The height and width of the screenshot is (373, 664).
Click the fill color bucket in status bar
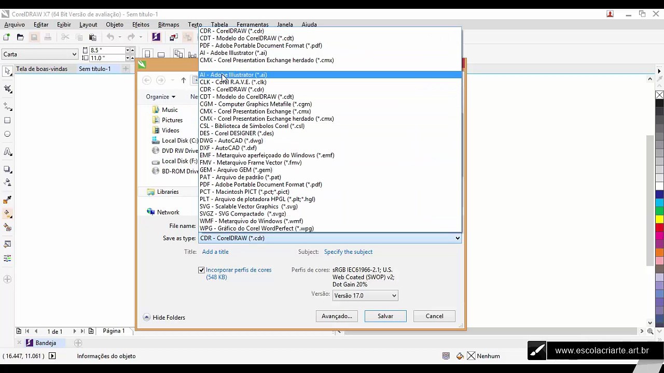point(460,356)
